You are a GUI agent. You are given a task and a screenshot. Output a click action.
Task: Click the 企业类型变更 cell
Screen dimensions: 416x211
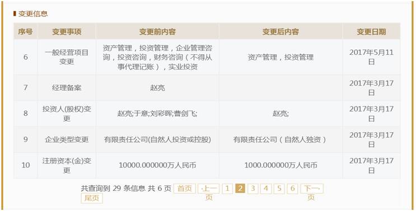point(67,139)
